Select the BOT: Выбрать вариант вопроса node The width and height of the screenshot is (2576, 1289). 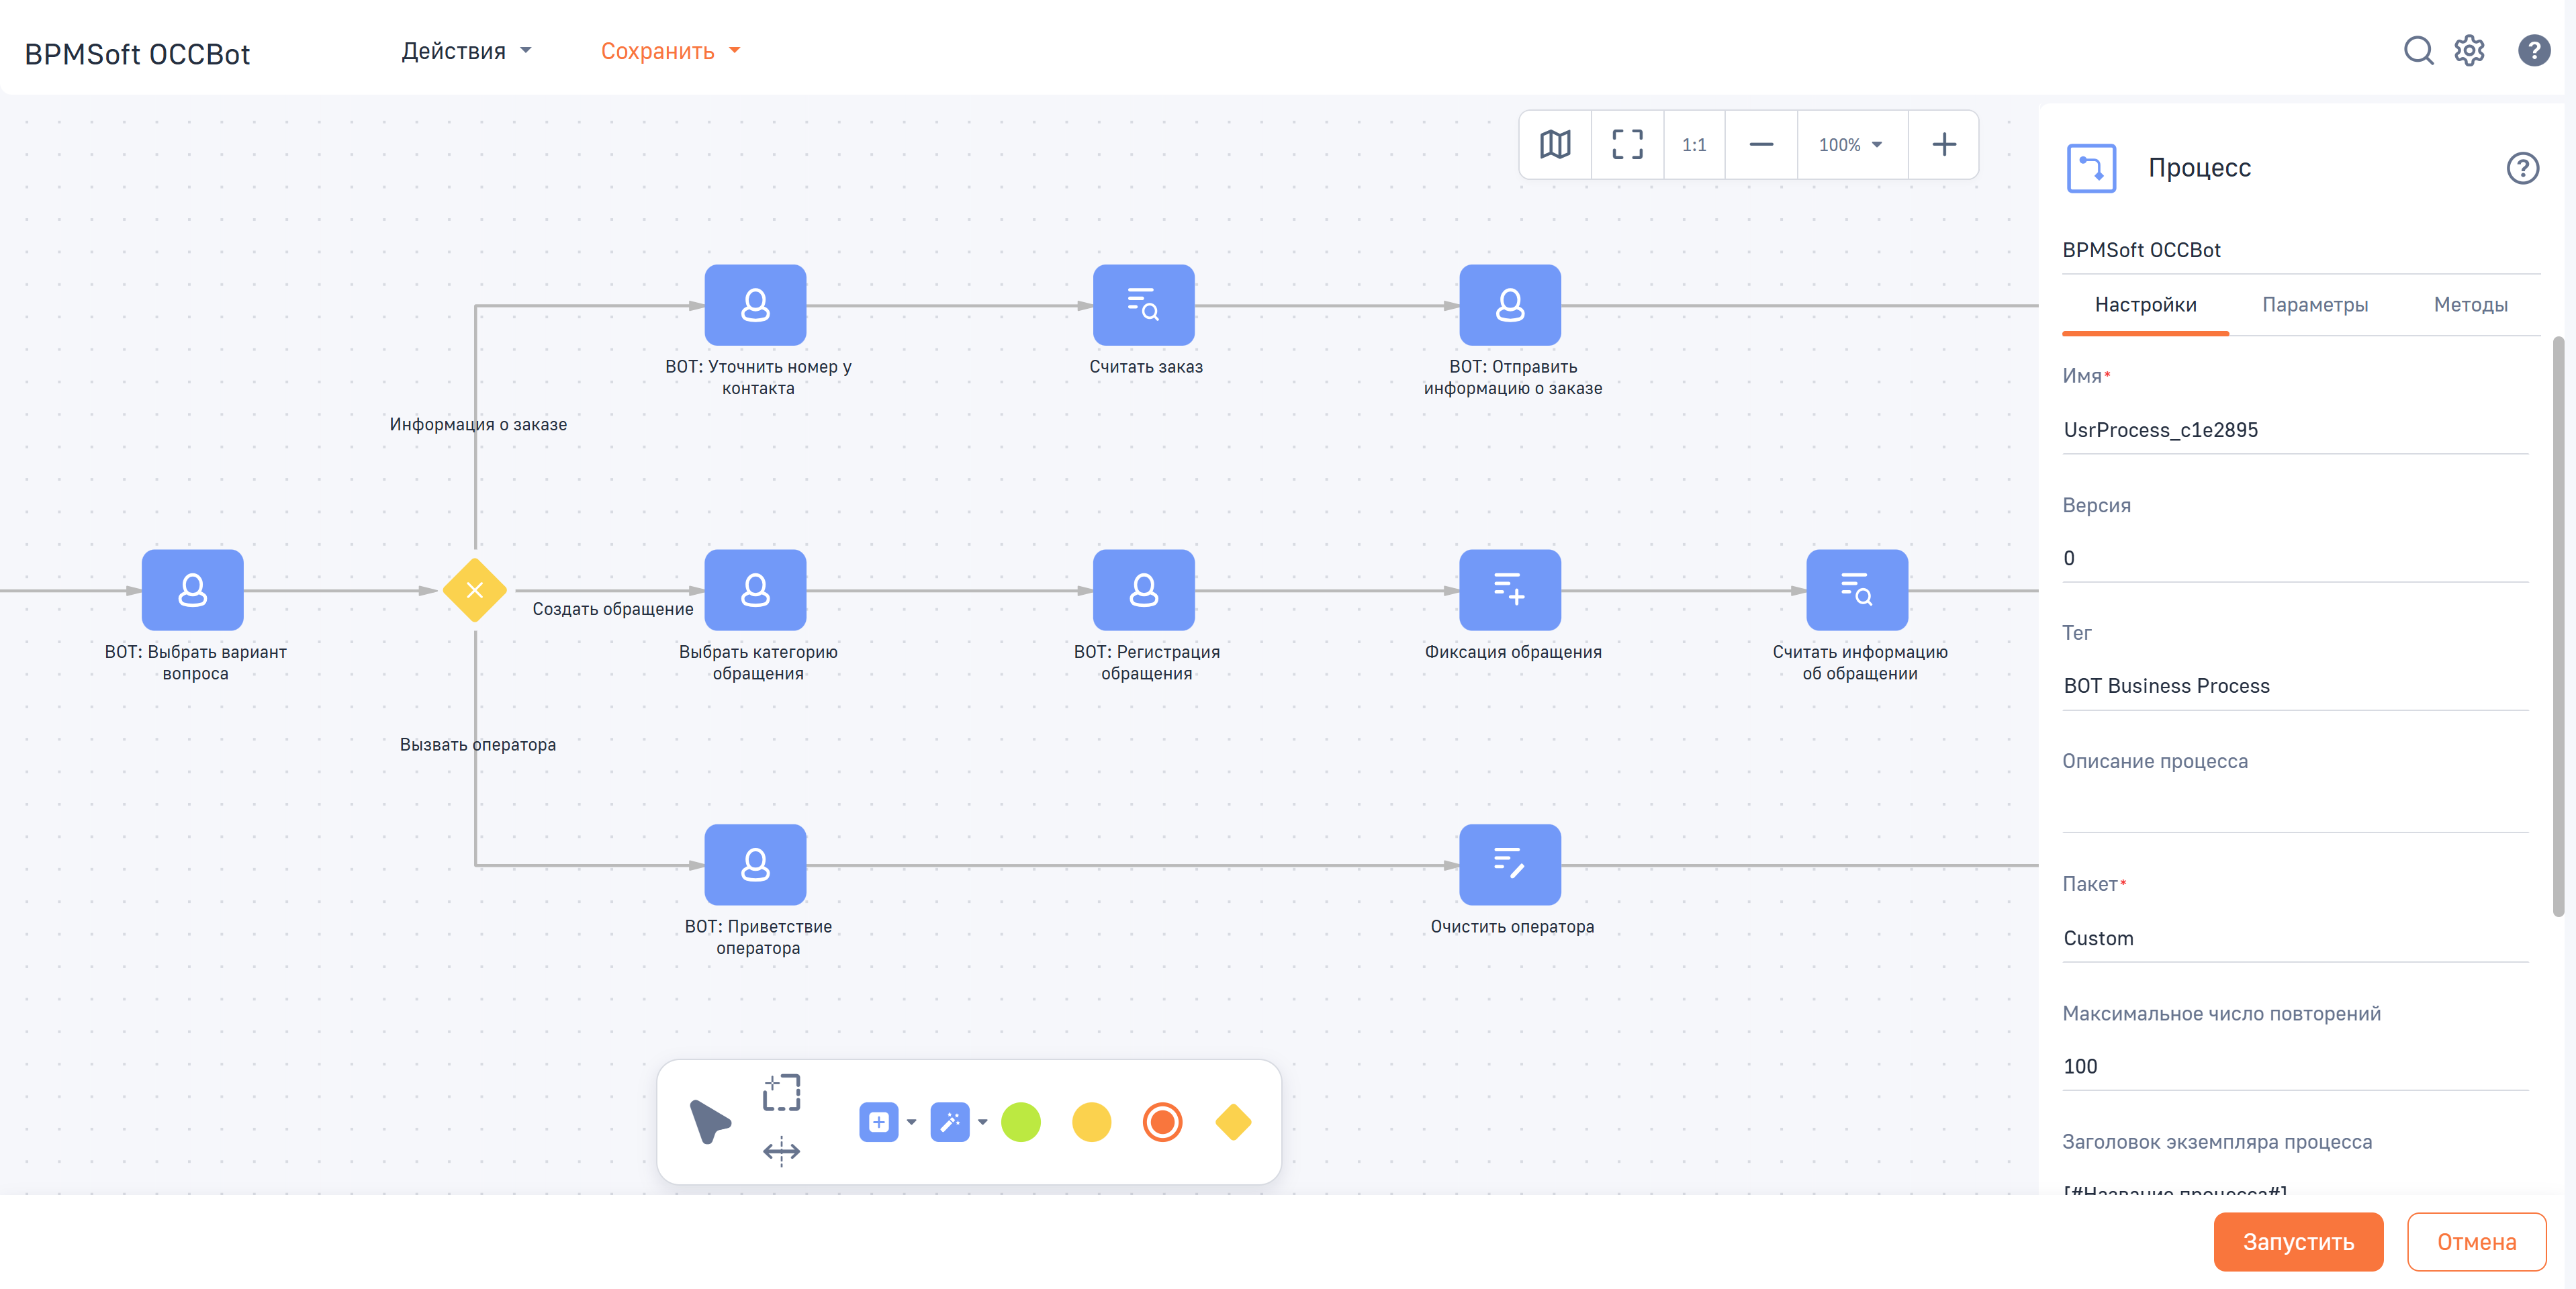tap(192, 590)
